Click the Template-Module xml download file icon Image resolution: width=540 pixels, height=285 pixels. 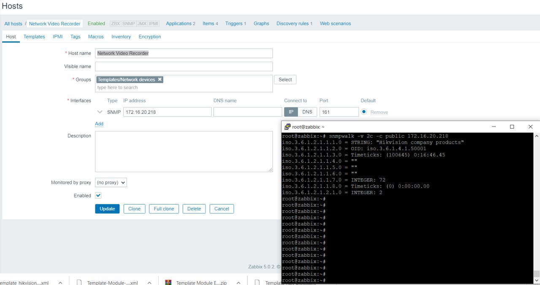point(79,282)
